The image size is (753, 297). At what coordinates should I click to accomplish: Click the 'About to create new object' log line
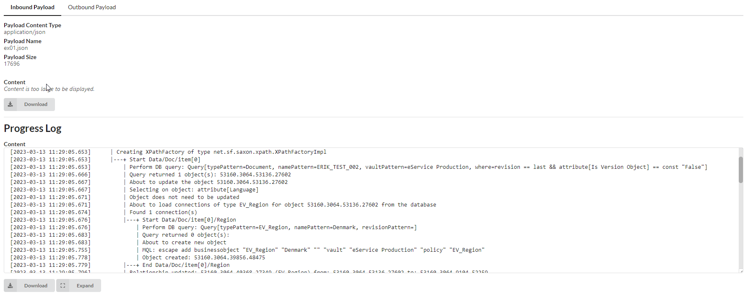pyautogui.click(x=184, y=243)
